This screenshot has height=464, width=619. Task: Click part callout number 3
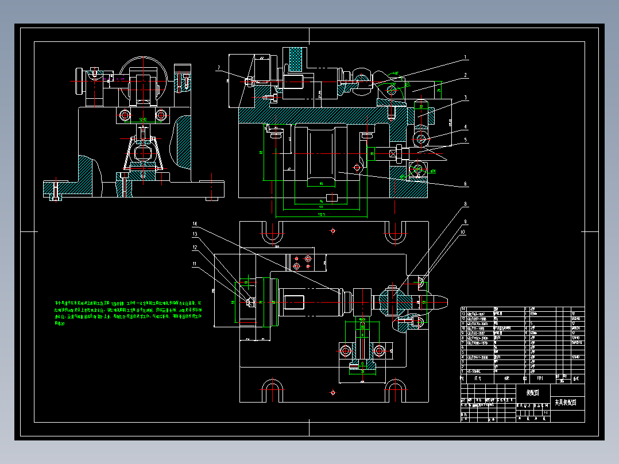click(466, 98)
